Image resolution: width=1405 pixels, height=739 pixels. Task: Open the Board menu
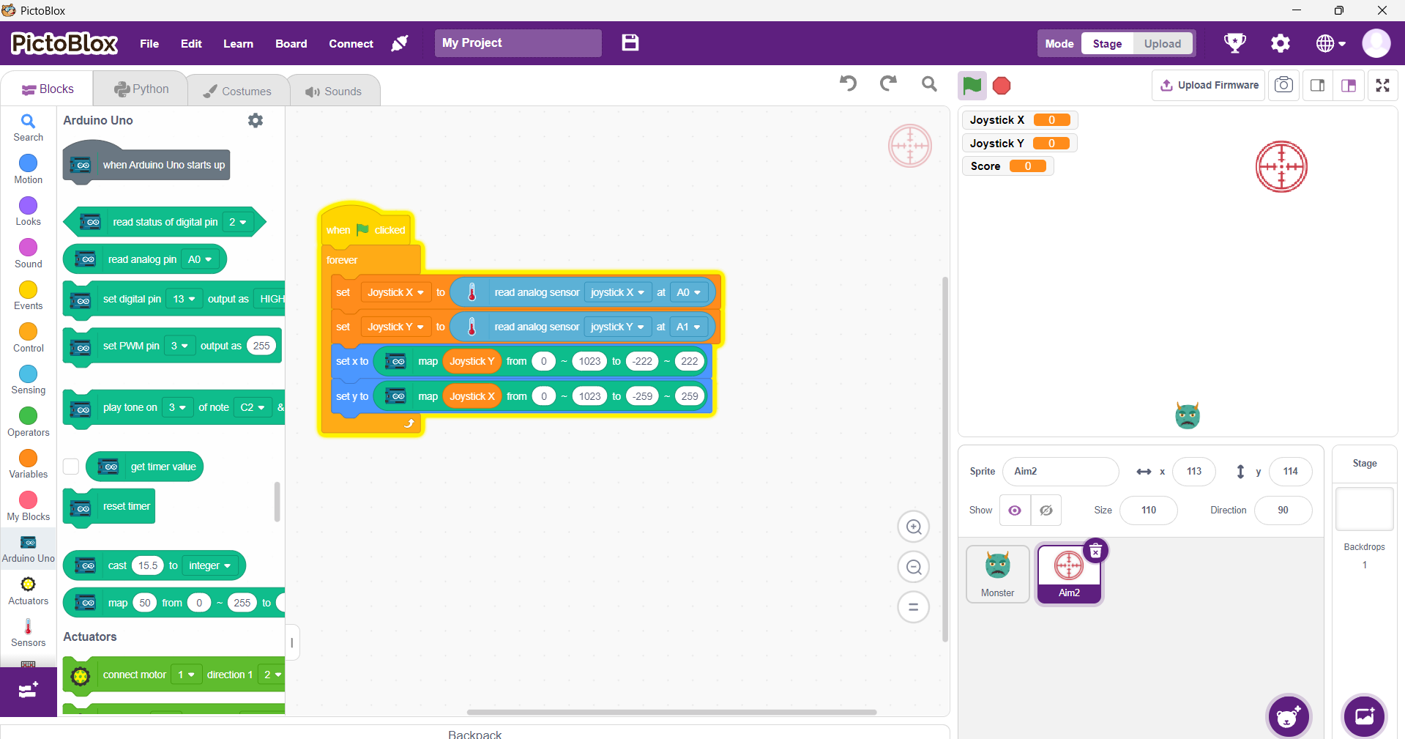[x=291, y=44]
